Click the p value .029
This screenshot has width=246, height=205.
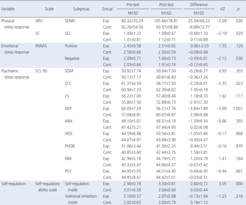[239, 33]
